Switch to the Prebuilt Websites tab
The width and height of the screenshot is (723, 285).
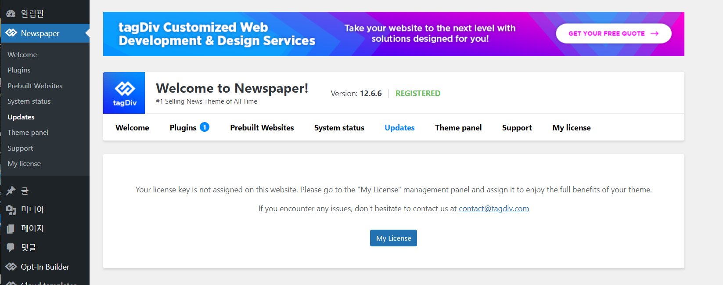click(262, 127)
